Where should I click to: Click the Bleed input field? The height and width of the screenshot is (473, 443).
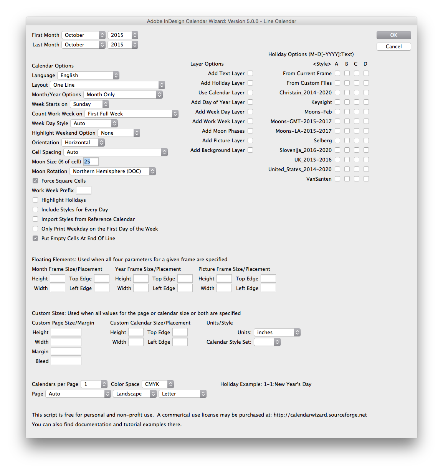66,361
